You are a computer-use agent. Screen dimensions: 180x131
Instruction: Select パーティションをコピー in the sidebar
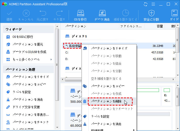pyautogui.click(x=26, y=84)
